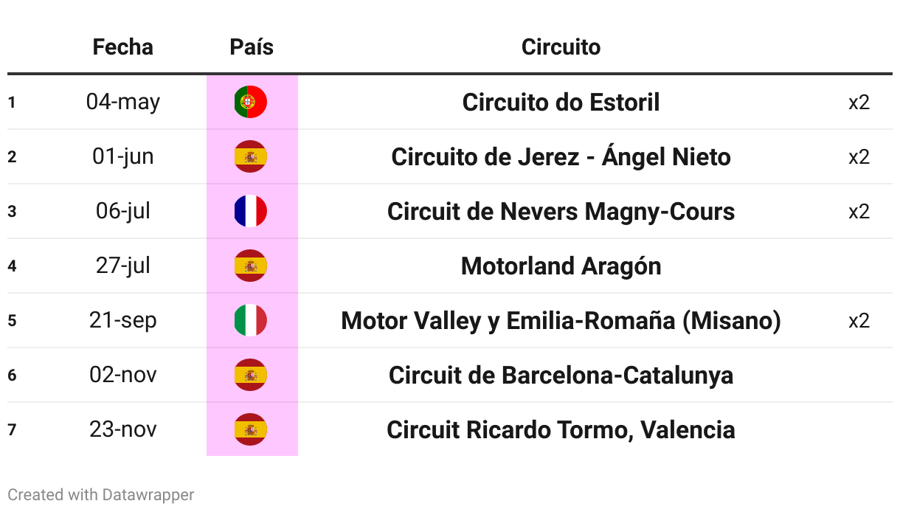Image resolution: width=900 pixels, height=512 pixels.
Task: Click the Fecha column header
Action: pyautogui.click(x=123, y=47)
